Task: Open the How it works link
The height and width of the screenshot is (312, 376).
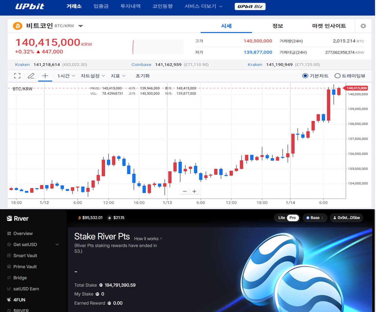Action: pos(148,239)
